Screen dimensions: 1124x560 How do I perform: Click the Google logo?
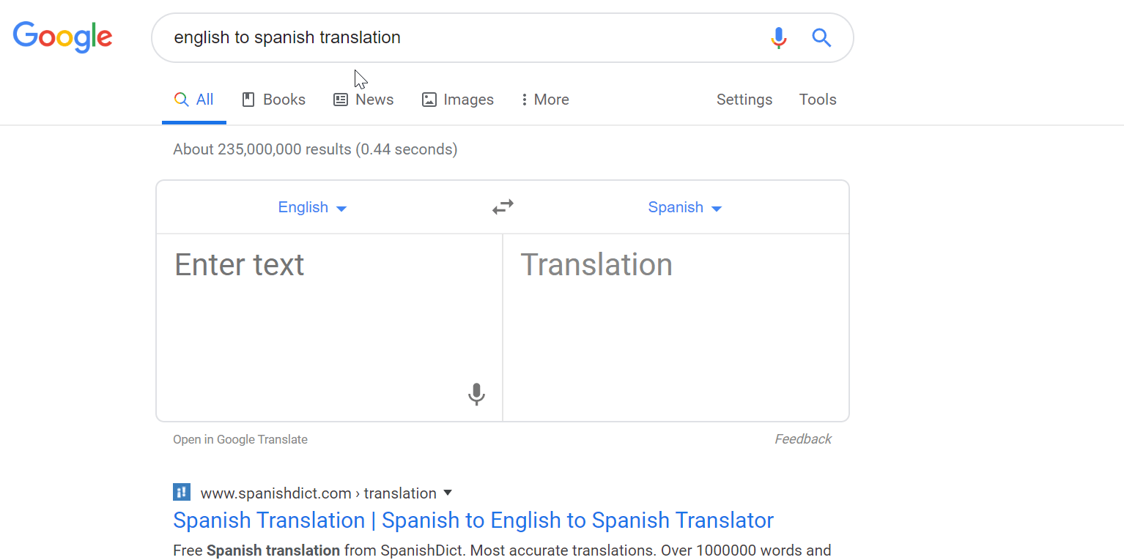coord(62,37)
